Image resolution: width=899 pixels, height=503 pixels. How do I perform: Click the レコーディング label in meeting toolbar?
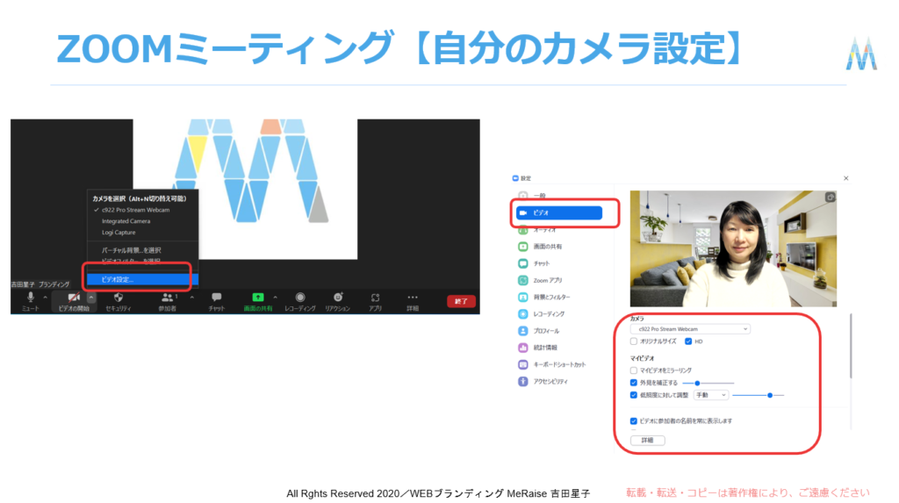300,309
